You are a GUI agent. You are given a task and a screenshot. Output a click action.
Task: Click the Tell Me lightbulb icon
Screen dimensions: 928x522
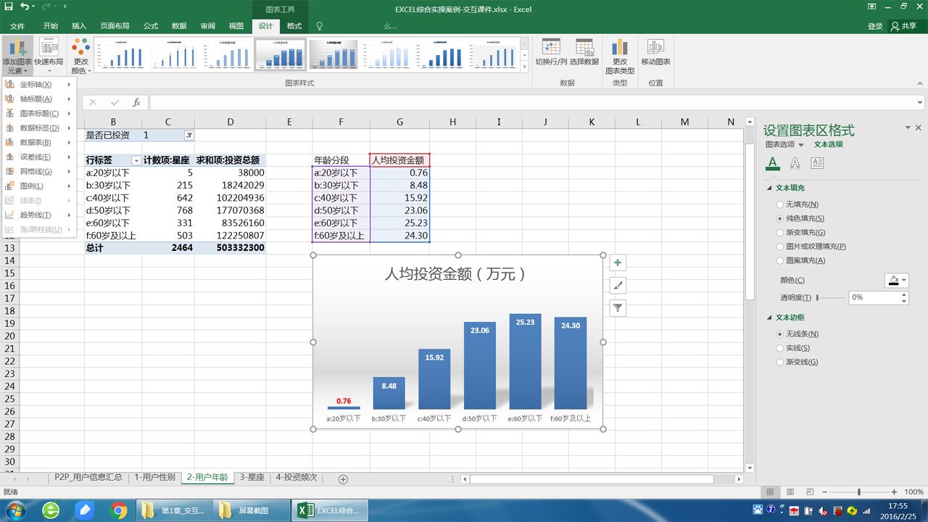[x=319, y=26]
